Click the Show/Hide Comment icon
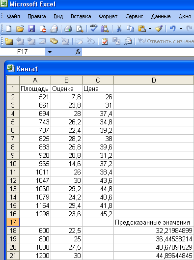Image resolution: width=194 pixels, height=260 pixels. pos(43,41)
